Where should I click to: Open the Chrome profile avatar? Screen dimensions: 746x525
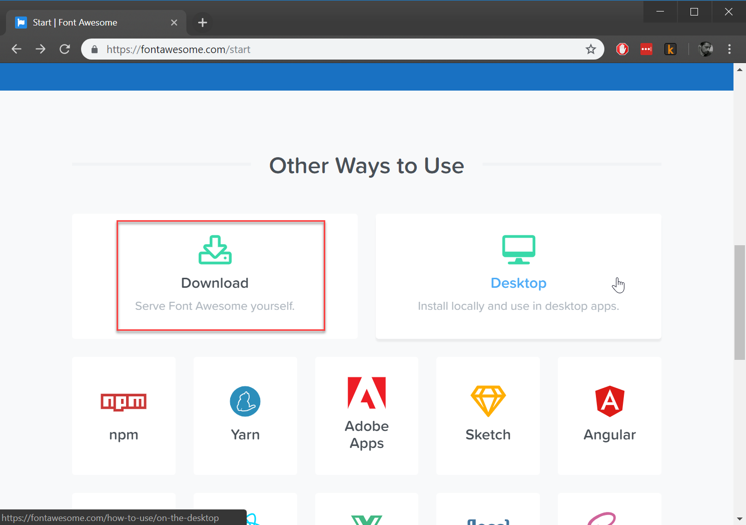(x=705, y=49)
